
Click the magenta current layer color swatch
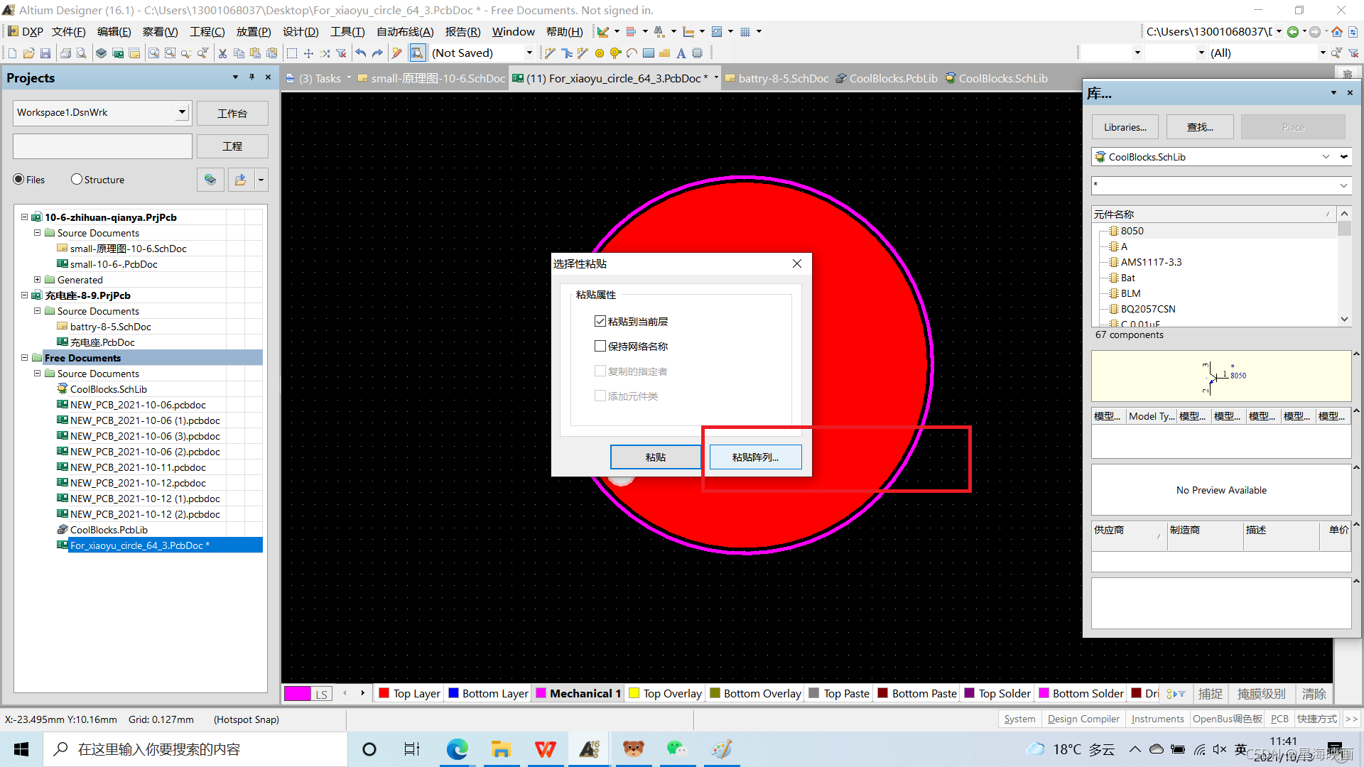pos(297,694)
